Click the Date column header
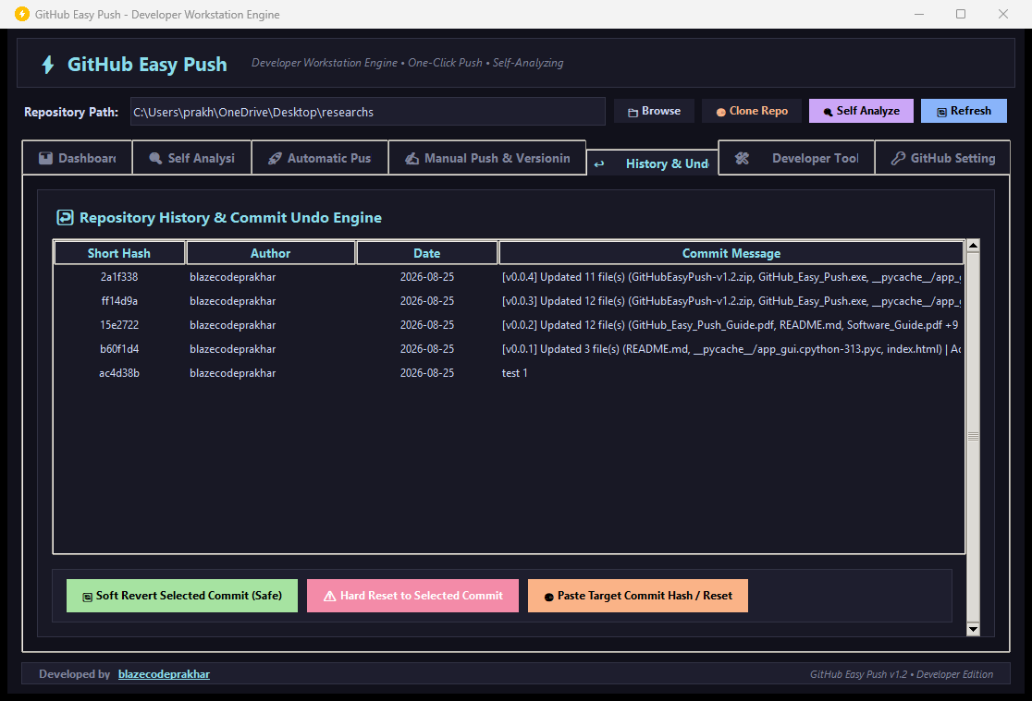 click(x=426, y=253)
